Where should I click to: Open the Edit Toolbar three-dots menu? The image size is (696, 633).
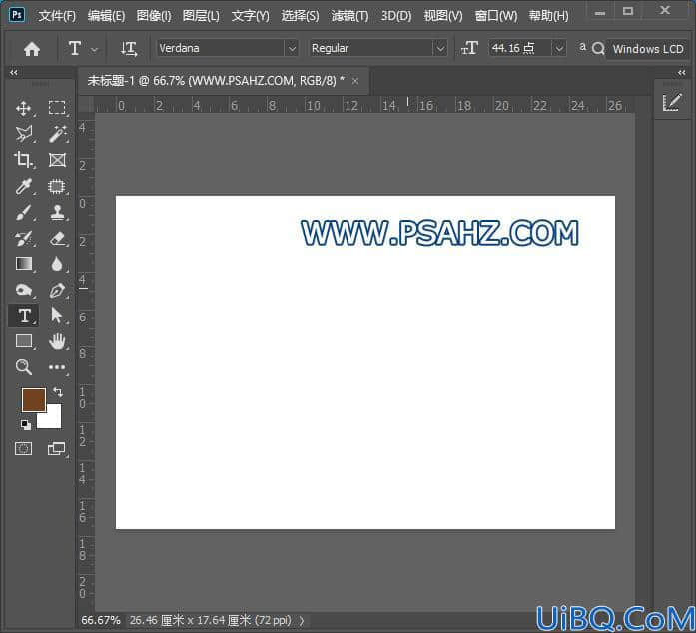click(x=57, y=367)
